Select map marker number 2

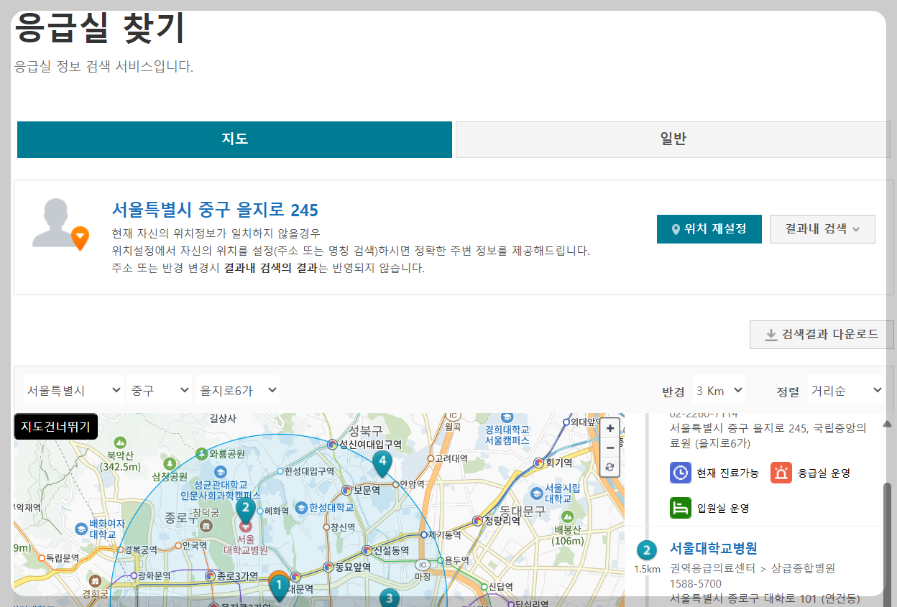[x=245, y=510]
